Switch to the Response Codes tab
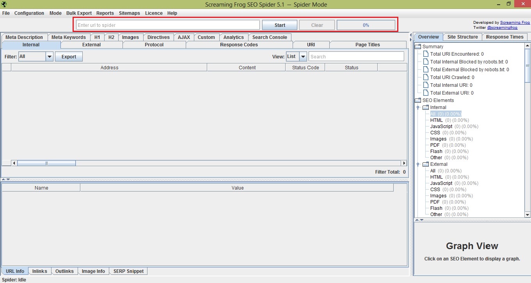Screen dimensions: 531x283 pyautogui.click(x=239, y=45)
